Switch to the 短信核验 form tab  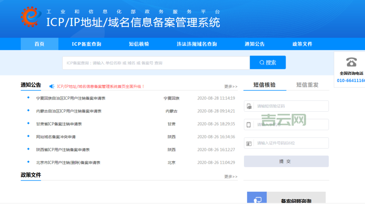tap(264, 85)
